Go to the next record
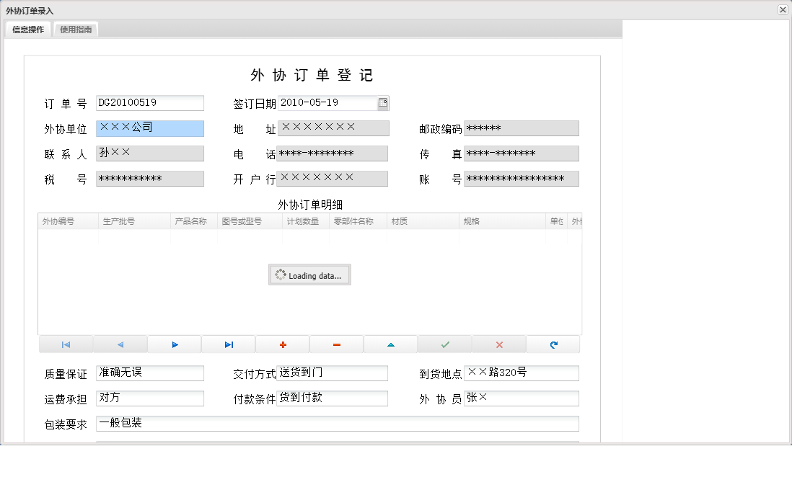The image size is (792, 495). [175, 344]
